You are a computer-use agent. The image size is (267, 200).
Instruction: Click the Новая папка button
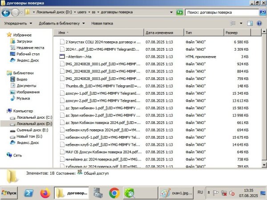(102, 23)
